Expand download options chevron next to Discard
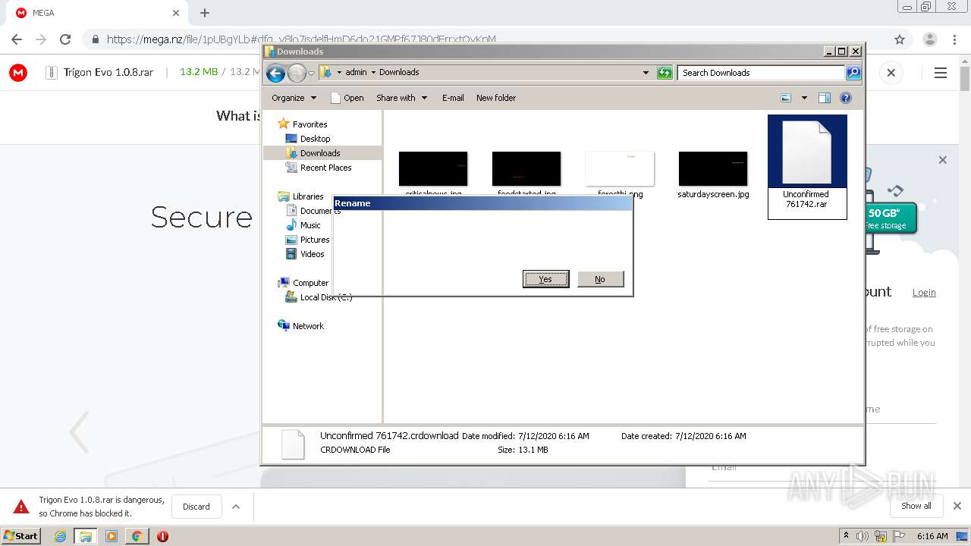The width and height of the screenshot is (971, 546). tap(236, 507)
